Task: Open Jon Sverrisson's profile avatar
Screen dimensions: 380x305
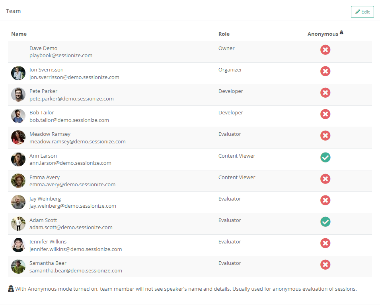Action: pyautogui.click(x=18, y=73)
